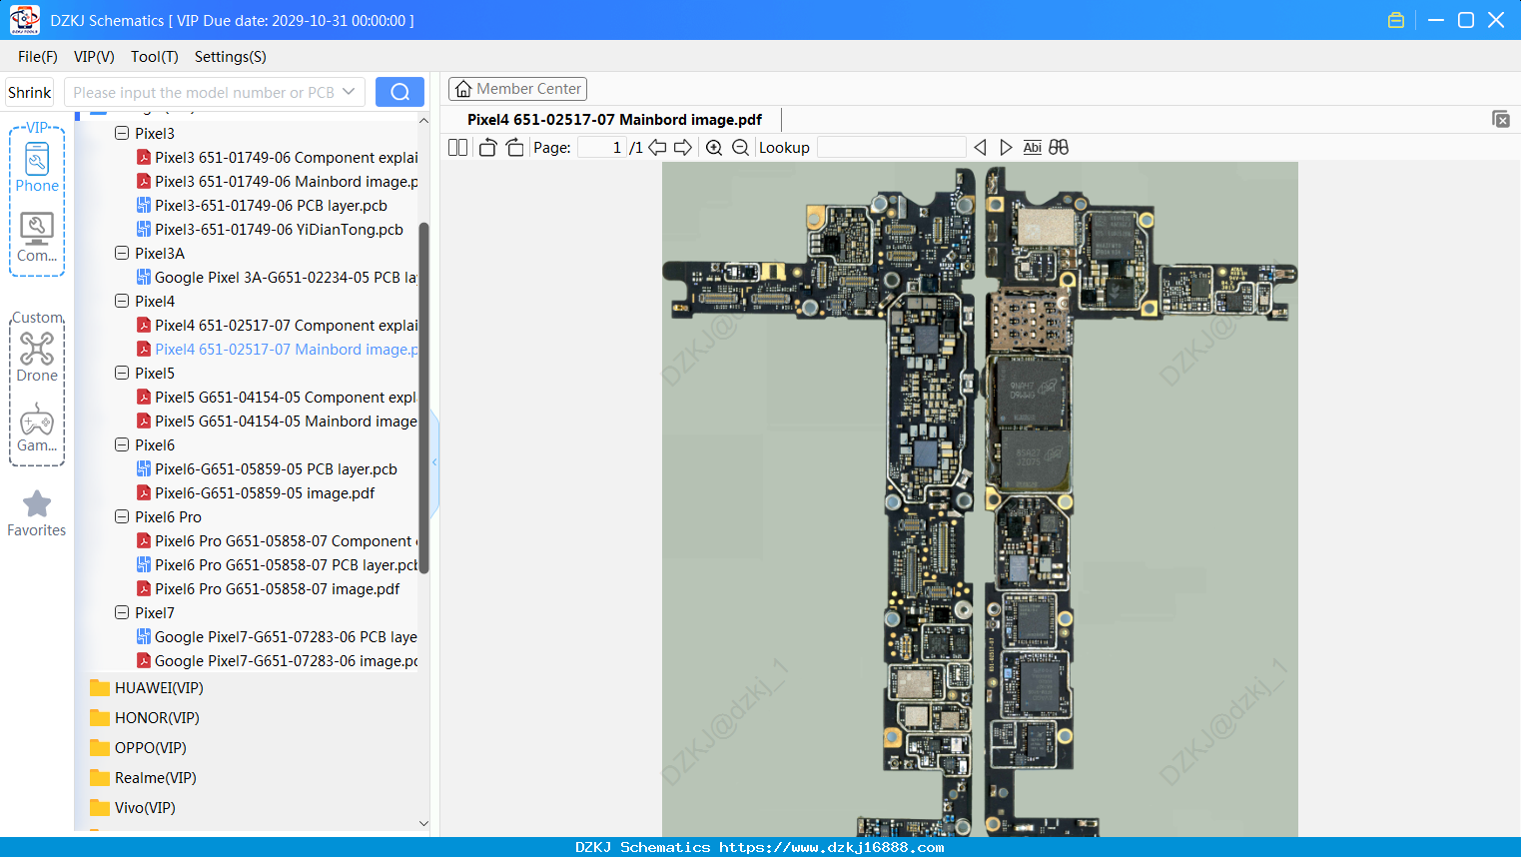Open Google Pixel7-G651-07283-06 image PDF
The height and width of the screenshot is (857, 1521).
tap(277, 660)
